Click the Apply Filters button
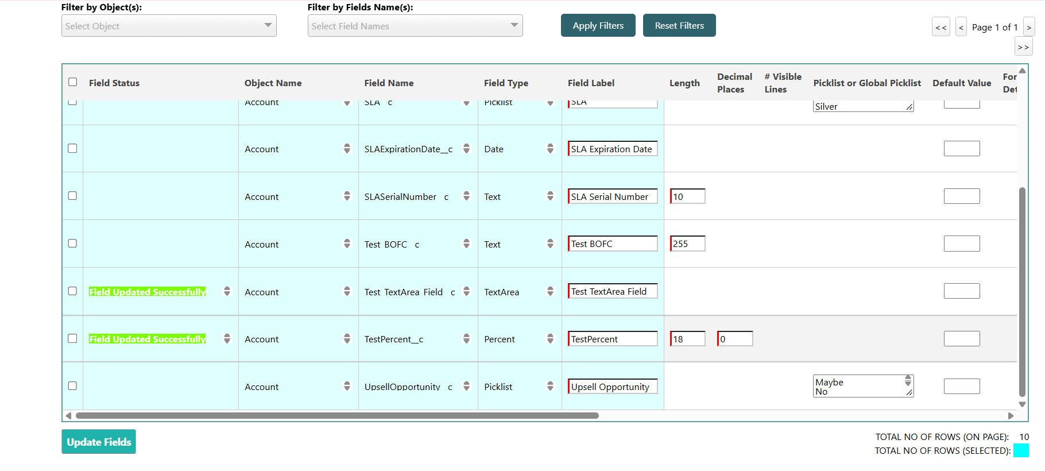 [x=598, y=25]
